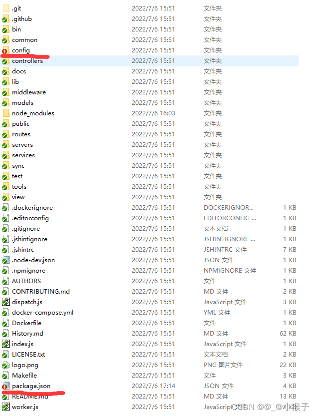Click the package.json icon with red warning
317x416 pixels.
6,386
